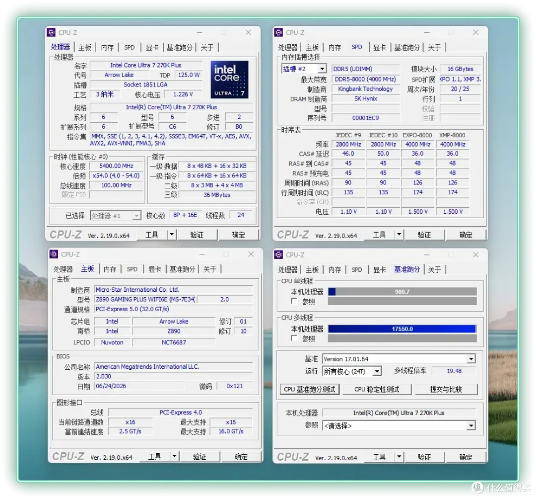536x499 pixels.
Task: Minimize the benchmark CPU-Z window
Action: tap(427, 254)
